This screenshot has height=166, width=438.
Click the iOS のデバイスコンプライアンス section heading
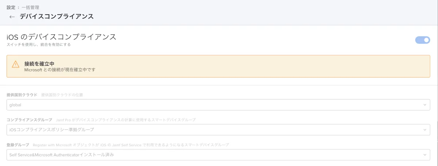[61, 37]
